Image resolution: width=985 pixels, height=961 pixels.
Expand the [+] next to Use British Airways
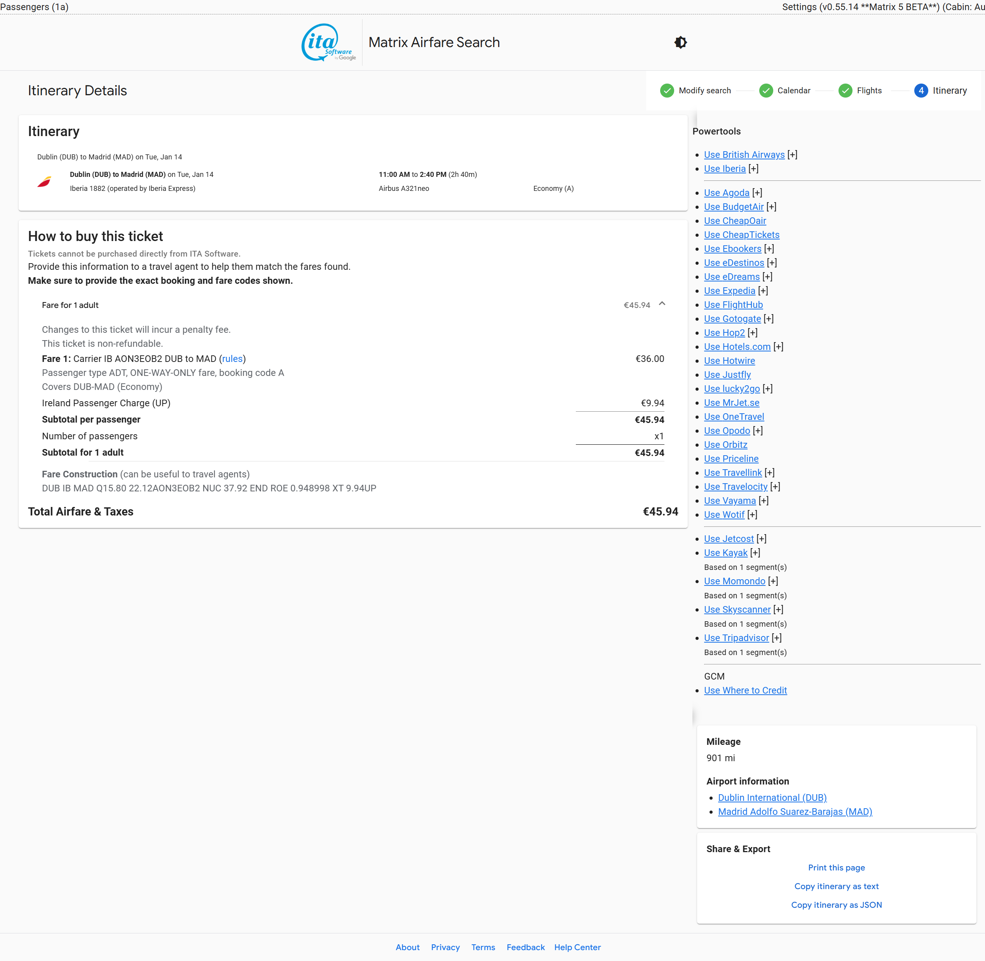coord(792,155)
